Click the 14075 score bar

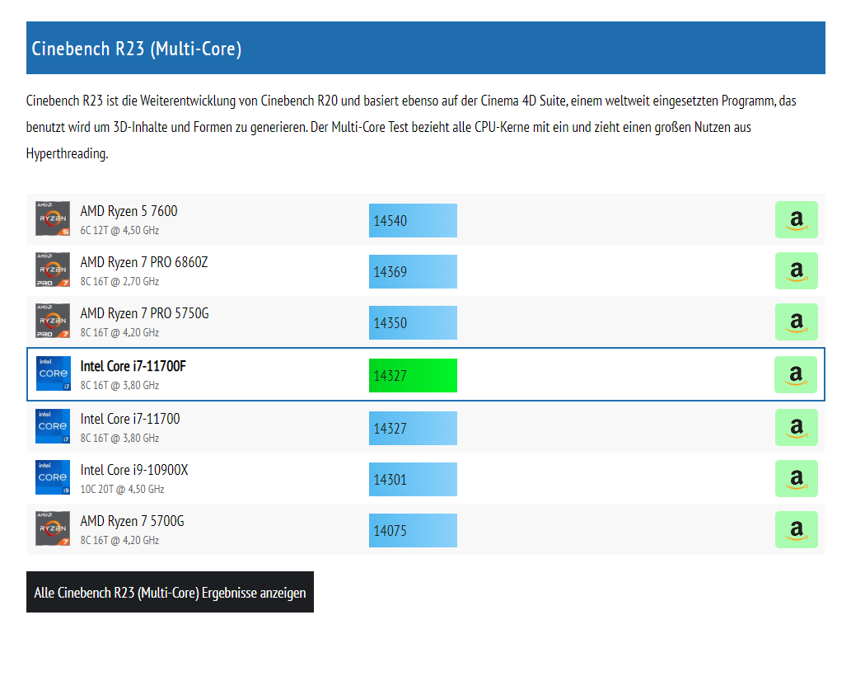coord(413,530)
